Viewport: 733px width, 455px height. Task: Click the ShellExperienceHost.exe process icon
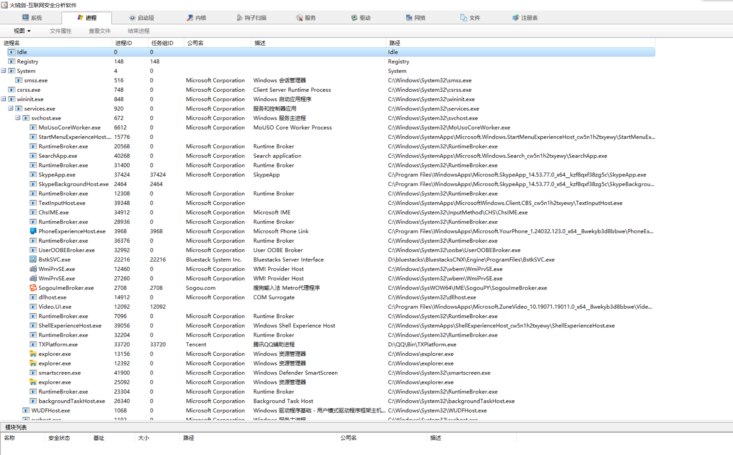(x=33, y=325)
